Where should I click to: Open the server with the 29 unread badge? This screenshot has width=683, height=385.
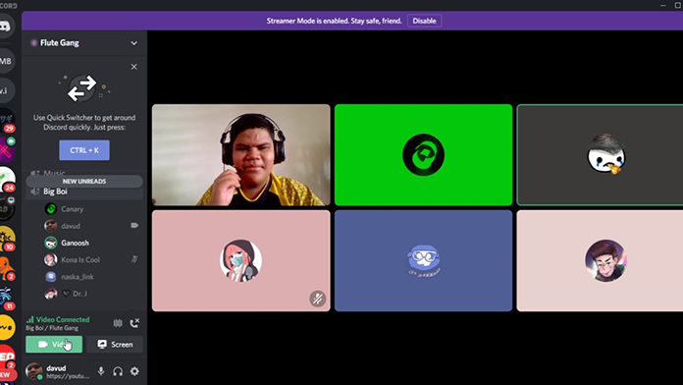[x=6, y=120]
